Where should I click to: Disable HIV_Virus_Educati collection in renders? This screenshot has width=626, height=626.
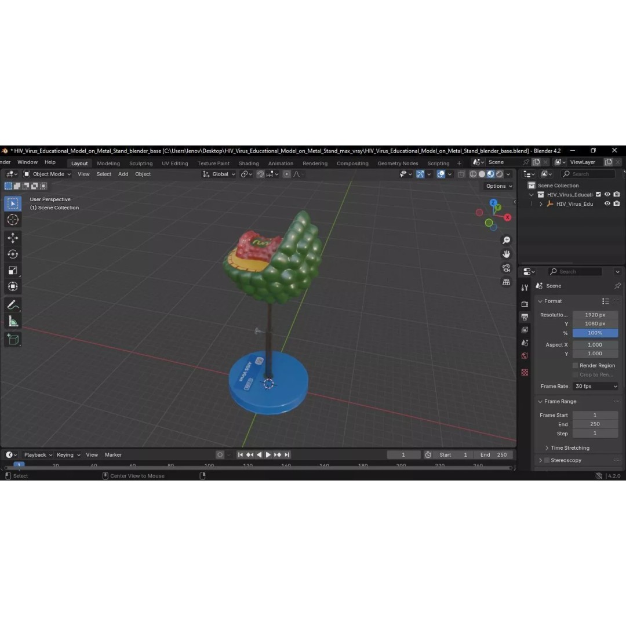coord(617,194)
